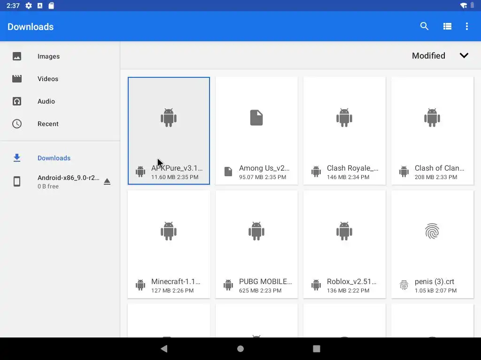Viewport: 481px width, 360px height.
Task: Click small Android icon beside Clash of Clans
Action: click(404, 172)
